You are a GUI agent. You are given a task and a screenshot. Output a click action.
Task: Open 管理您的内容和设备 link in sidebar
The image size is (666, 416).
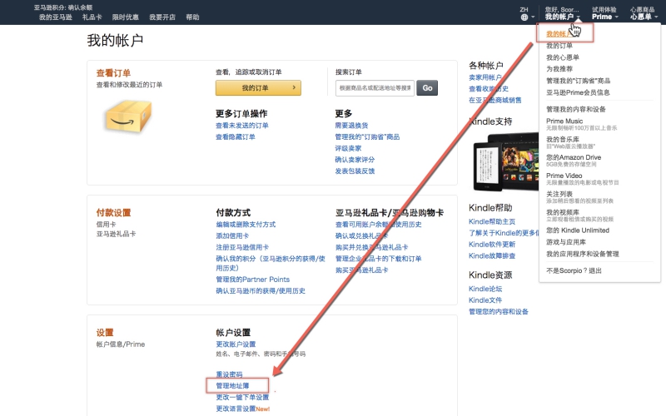tap(499, 311)
